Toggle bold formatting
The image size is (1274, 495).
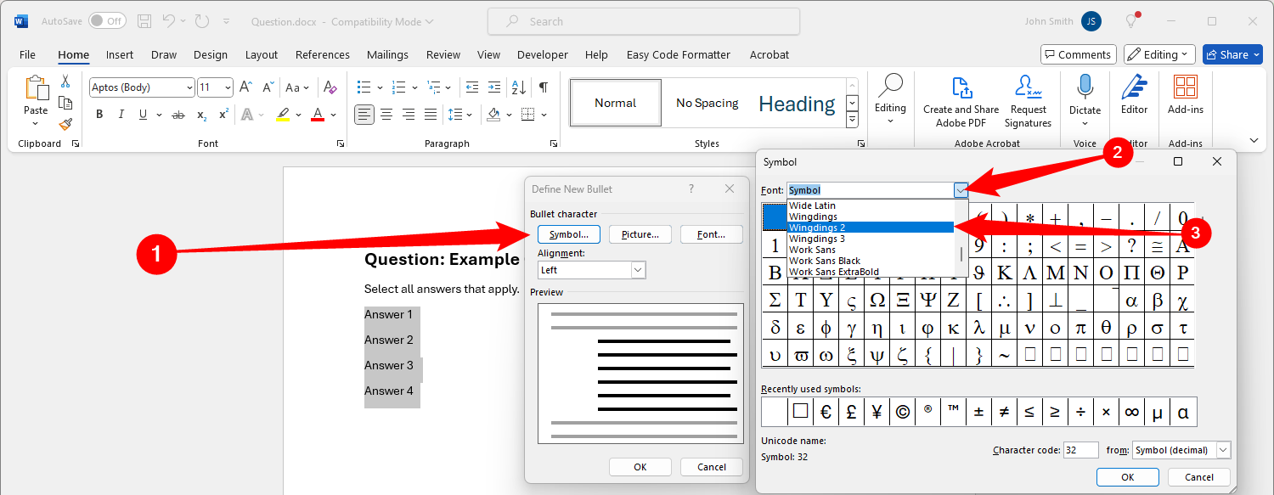click(99, 114)
